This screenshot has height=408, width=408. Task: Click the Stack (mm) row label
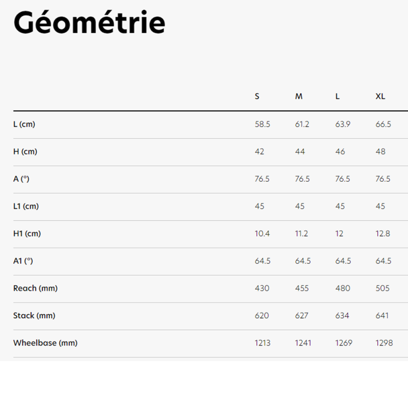tap(34, 316)
